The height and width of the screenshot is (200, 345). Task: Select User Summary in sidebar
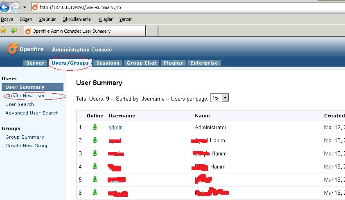(x=32, y=87)
